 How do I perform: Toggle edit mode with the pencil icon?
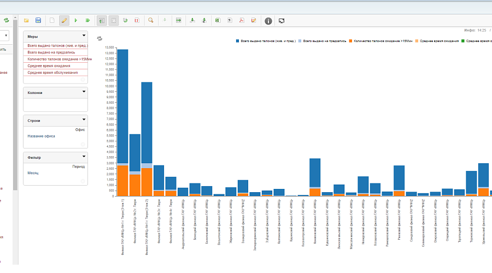click(64, 21)
